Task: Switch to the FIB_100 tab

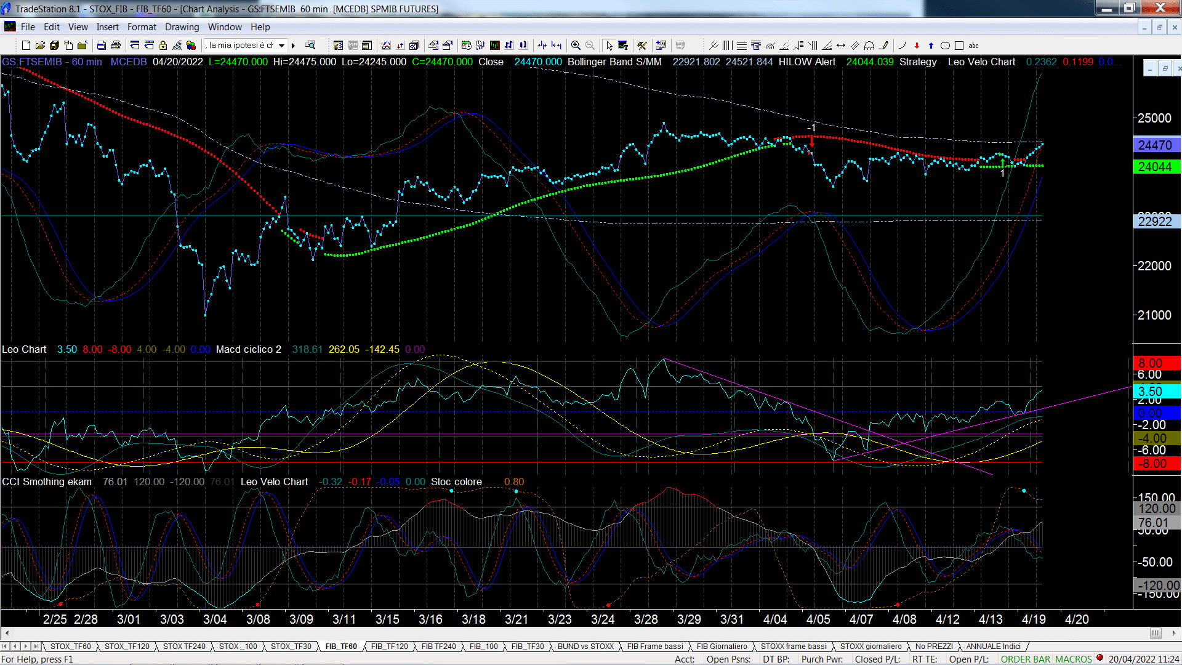Action: pos(483,647)
